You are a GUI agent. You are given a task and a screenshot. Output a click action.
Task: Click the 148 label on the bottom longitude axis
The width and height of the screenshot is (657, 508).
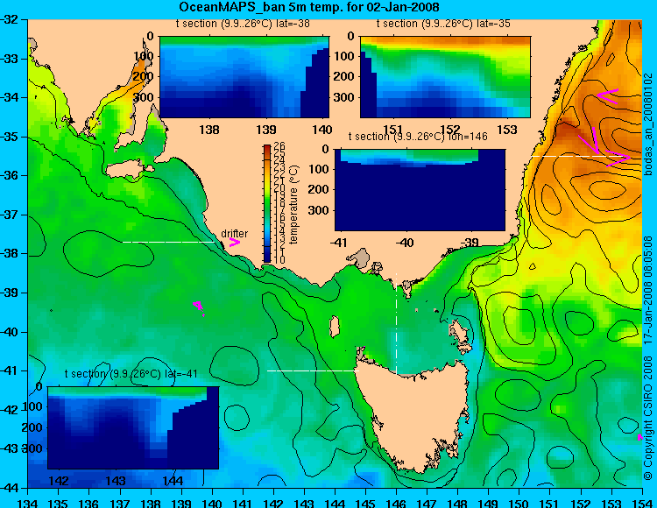(458, 503)
